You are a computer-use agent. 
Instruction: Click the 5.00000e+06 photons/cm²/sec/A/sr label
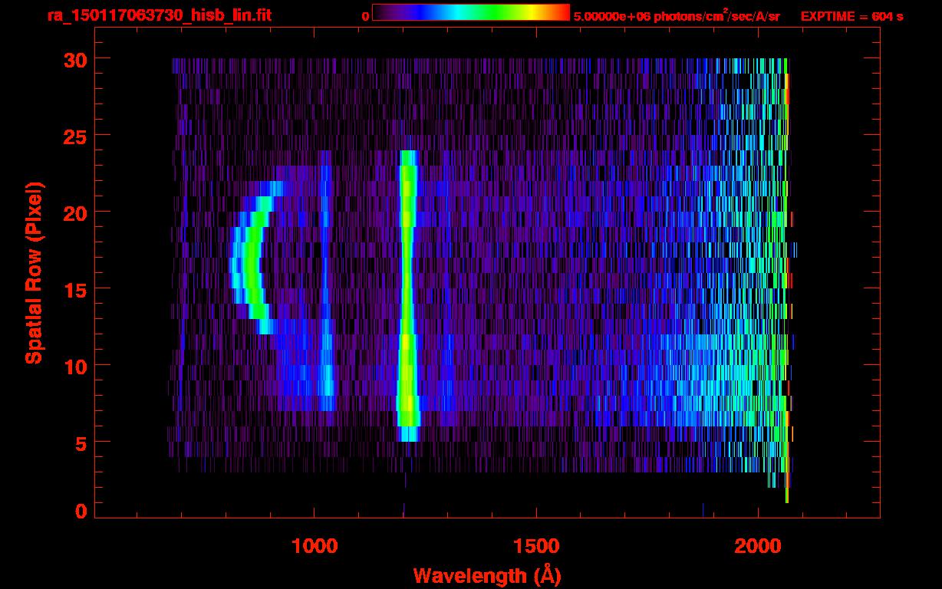click(x=677, y=16)
